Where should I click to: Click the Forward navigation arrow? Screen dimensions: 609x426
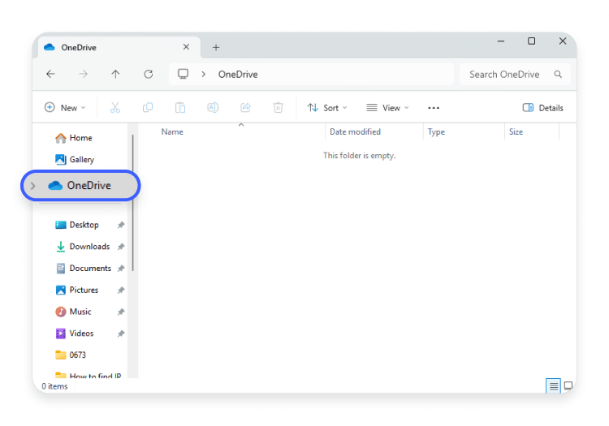[83, 74]
